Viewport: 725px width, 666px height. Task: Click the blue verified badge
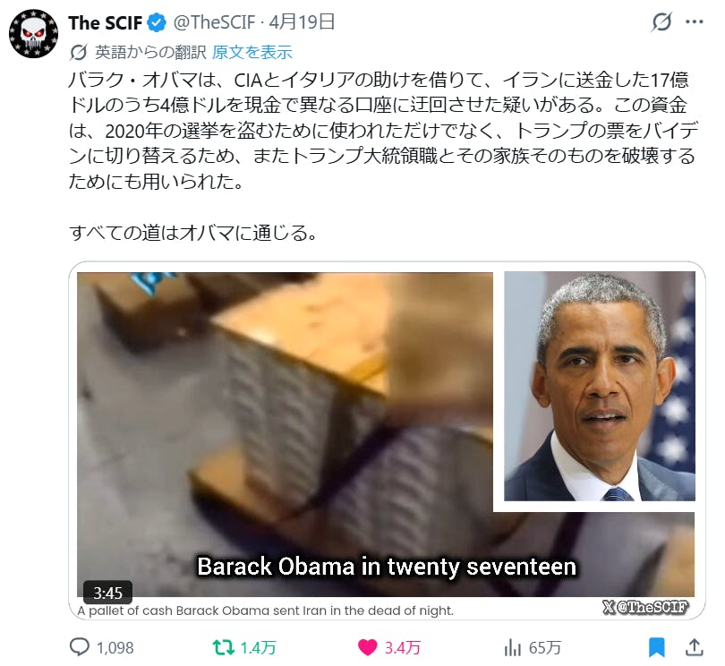coord(157,22)
